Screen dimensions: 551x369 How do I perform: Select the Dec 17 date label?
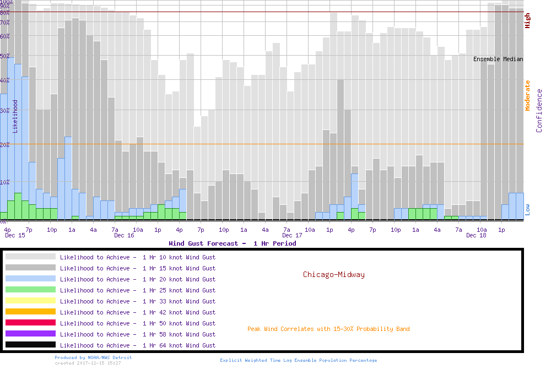[292, 236]
